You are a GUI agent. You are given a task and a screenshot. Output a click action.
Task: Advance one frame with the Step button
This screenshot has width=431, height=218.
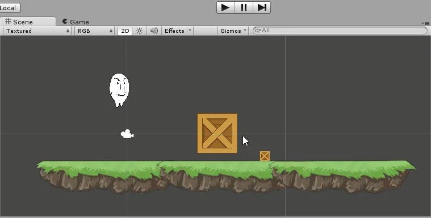262,7
